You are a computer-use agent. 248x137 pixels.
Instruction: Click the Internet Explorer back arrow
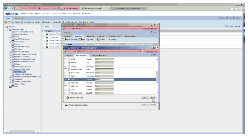5,8
